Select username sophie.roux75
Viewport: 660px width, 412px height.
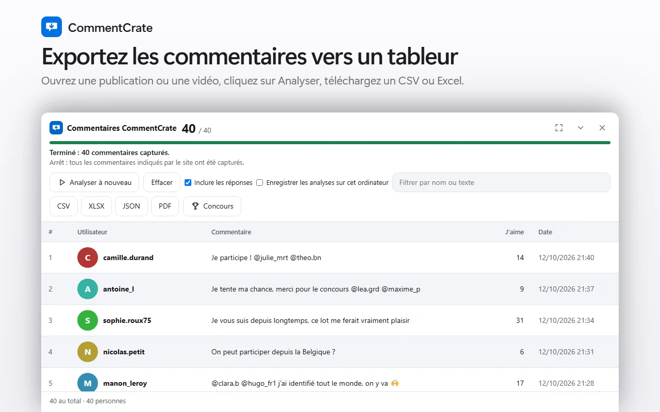click(127, 320)
